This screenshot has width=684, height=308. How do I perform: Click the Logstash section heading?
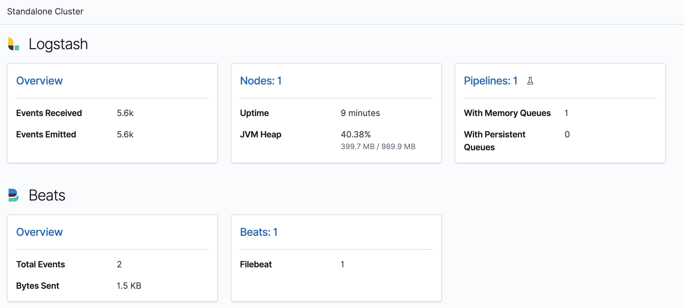[x=58, y=44]
